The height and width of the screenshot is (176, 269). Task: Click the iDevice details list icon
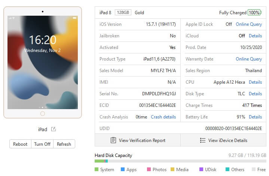tap(202, 141)
